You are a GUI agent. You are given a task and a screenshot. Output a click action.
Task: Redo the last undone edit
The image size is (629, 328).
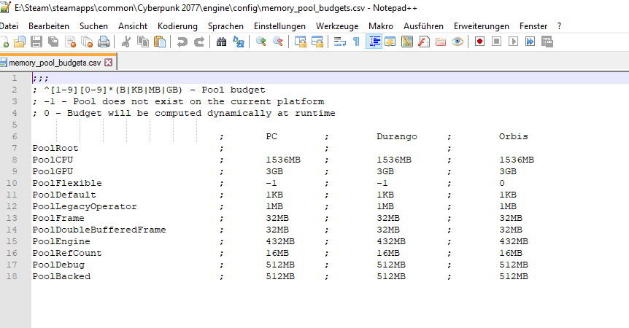click(x=199, y=42)
